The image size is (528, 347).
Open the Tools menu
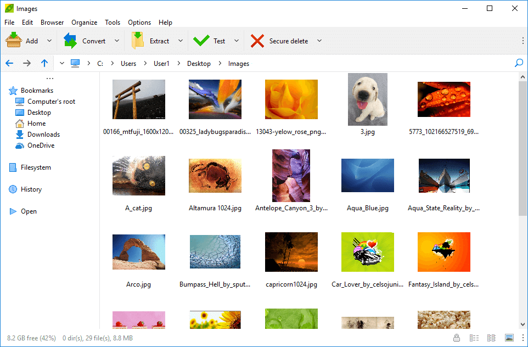113,23
